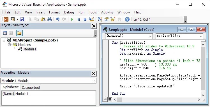This screenshot has width=210, height=107.
Task: Click View Object icon in Project panel
Action: tap(11, 33)
